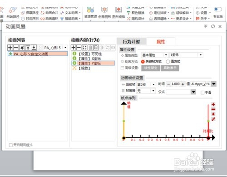Click 时间序列 in the ribbon
Viewport: 227px width, 177px height.
click(30, 19)
